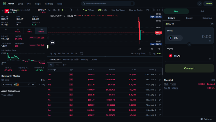Open the settings gear in the header
This screenshot has height=122, width=216.
pyautogui.click(x=199, y=4)
